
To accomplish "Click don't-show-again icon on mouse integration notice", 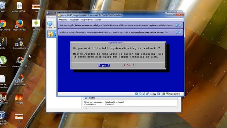I will tap(180, 32).
